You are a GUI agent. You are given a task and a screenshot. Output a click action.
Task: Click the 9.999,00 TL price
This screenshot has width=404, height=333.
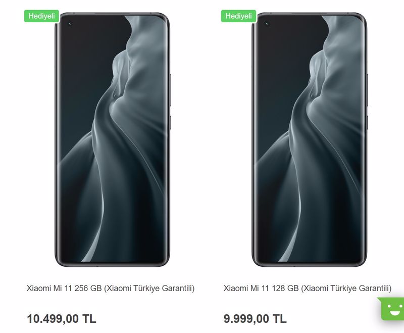tap(255, 319)
